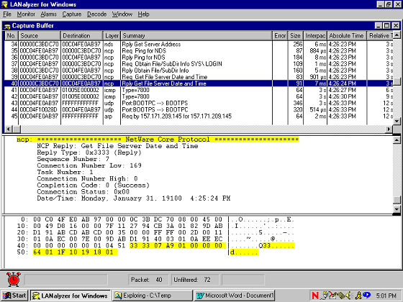Select packet 34 Rply Get Server Address
Screen dimensions: 403x302
tap(199, 45)
